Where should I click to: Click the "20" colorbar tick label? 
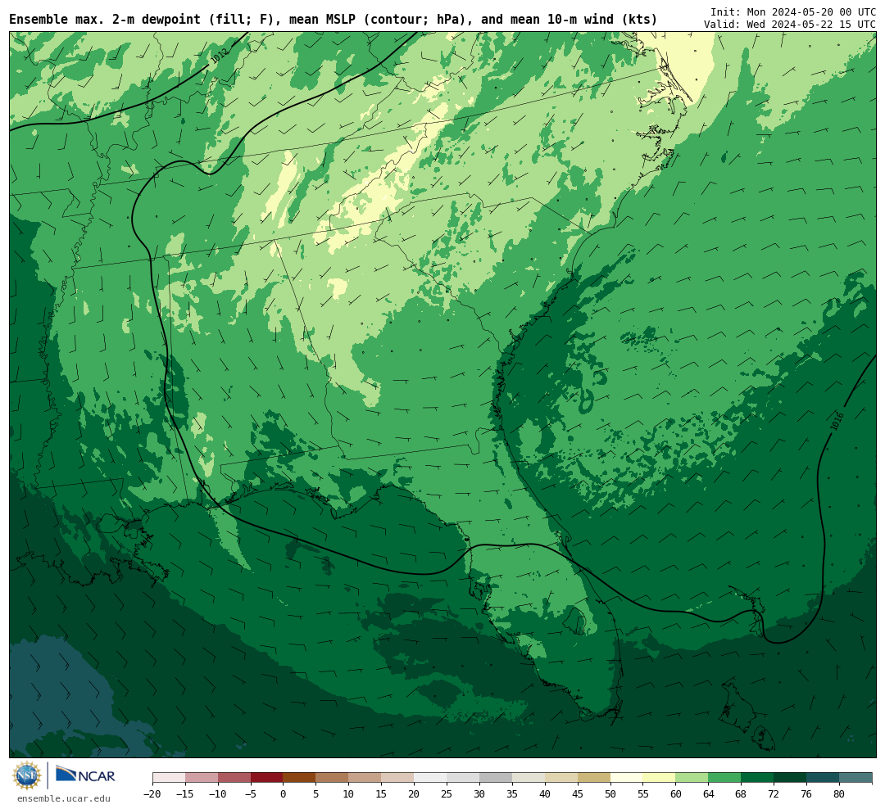point(415,793)
